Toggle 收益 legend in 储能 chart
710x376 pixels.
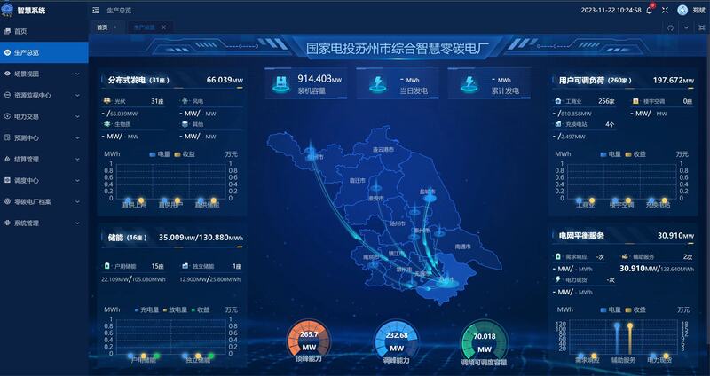click(201, 310)
